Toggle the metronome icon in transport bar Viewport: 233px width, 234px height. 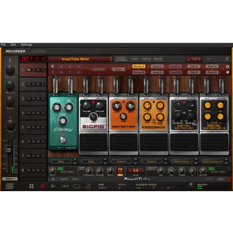(x=88, y=186)
